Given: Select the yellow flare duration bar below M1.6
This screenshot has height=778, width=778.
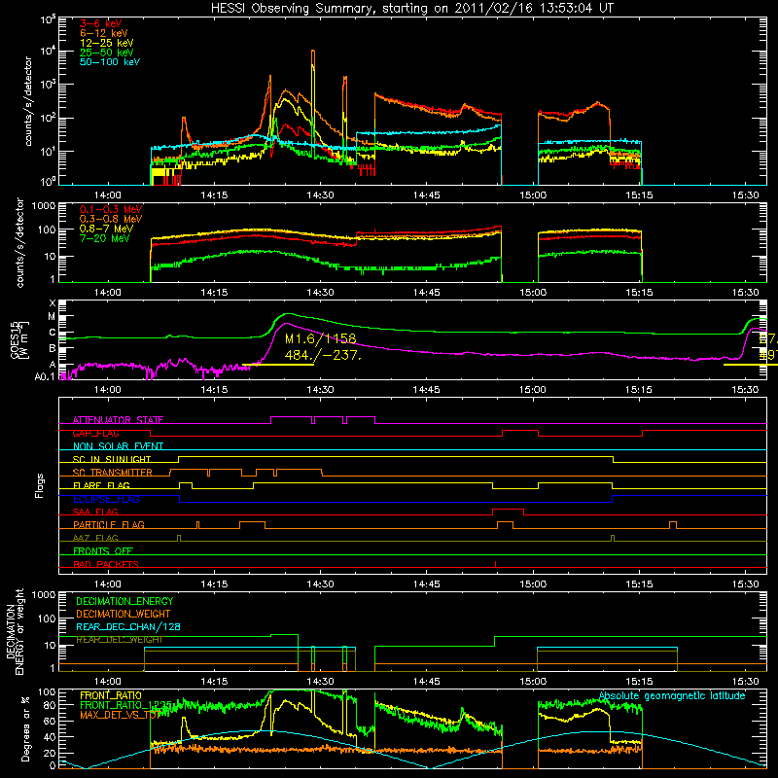Looking at the screenshot, I should click(x=278, y=366).
